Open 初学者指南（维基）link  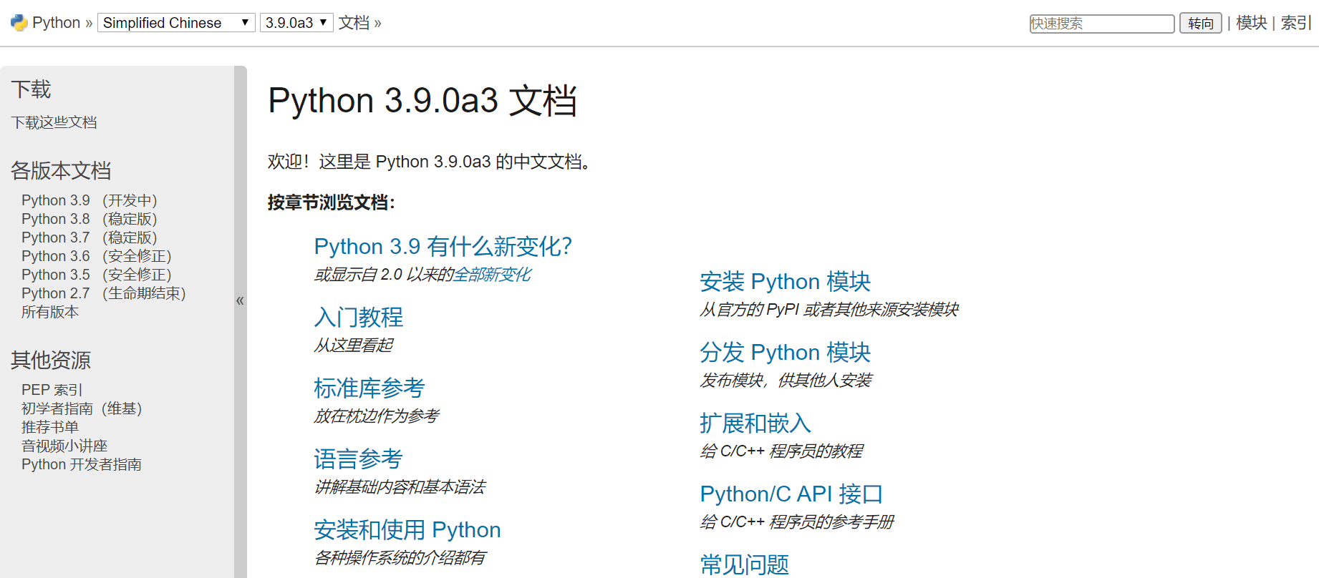[82, 408]
